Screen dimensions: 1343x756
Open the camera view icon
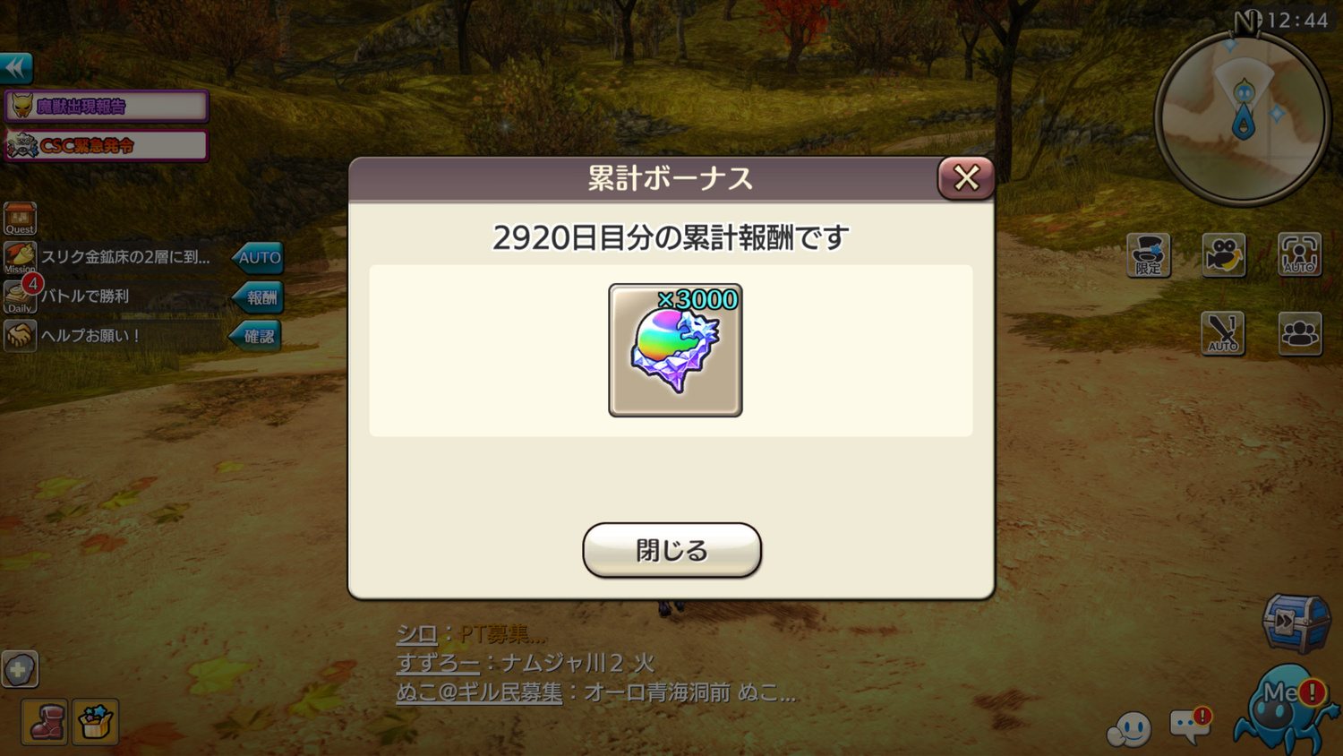coord(1224,255)
